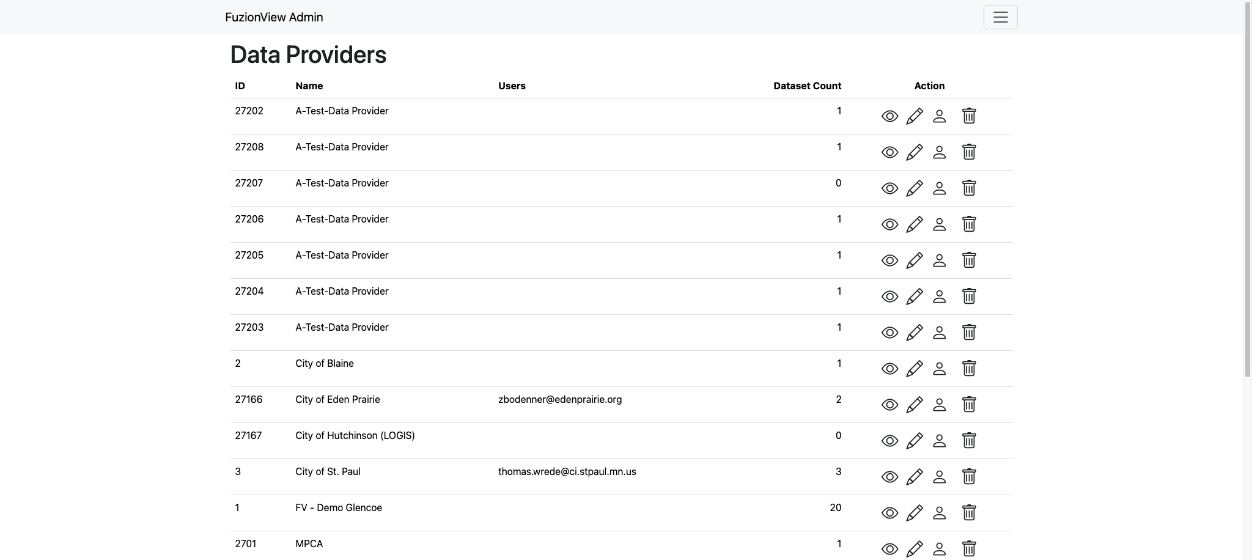
Task: Expand the hamburger navigation menu
Action: point(1000,17)
